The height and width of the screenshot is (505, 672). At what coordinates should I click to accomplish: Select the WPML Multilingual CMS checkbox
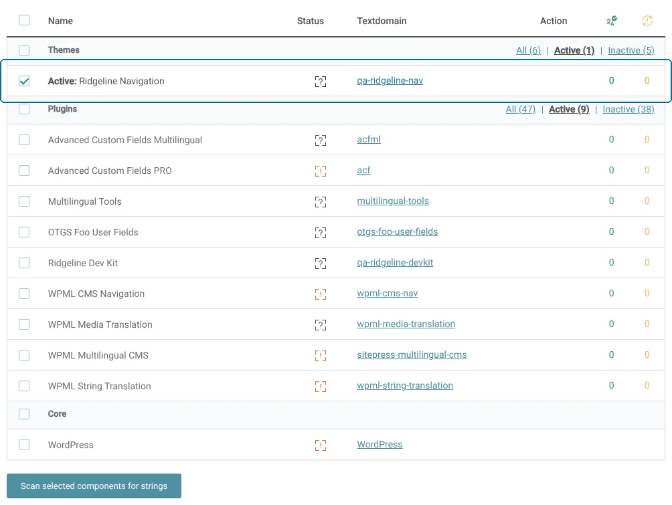pos(24,356)
